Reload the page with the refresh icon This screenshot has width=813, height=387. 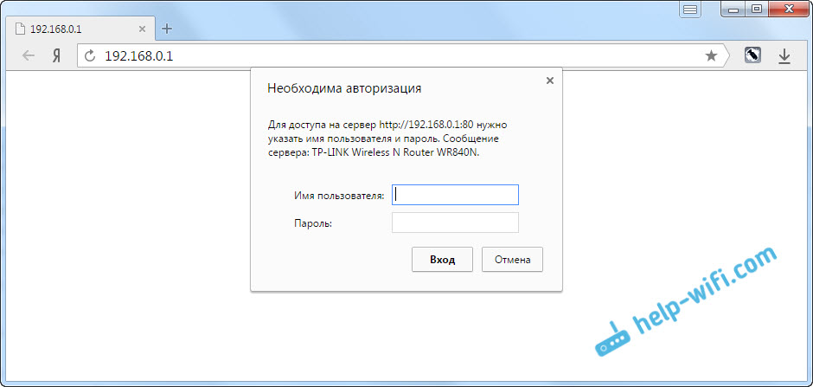[90, 56]
